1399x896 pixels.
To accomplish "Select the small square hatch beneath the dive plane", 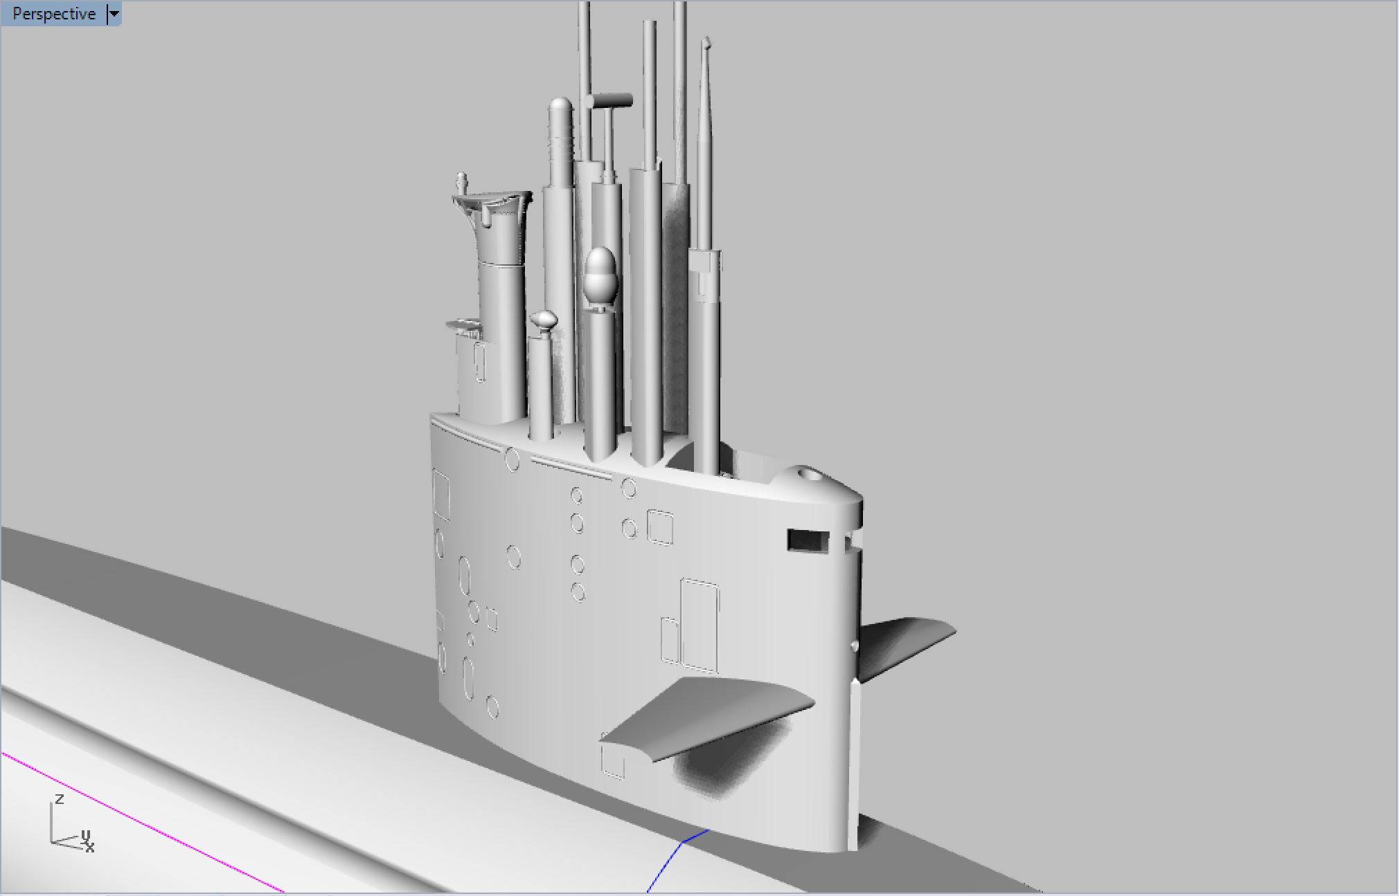I will [612, 761].
